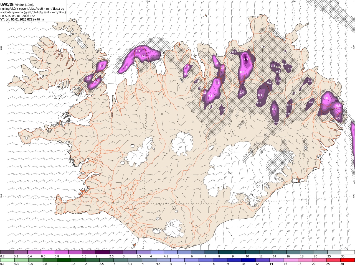Image resolution: width=355 pixels, height=266 pixels.
Task: Click the 'UWC/IG: Vindur (10m)' title text
Action: pyautogui.click(x=17, y=4)
